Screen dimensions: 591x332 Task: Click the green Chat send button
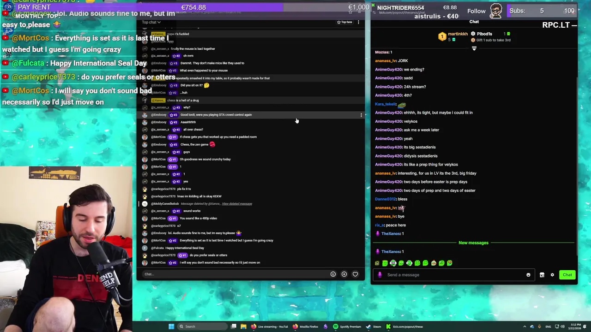click(567, 275)
